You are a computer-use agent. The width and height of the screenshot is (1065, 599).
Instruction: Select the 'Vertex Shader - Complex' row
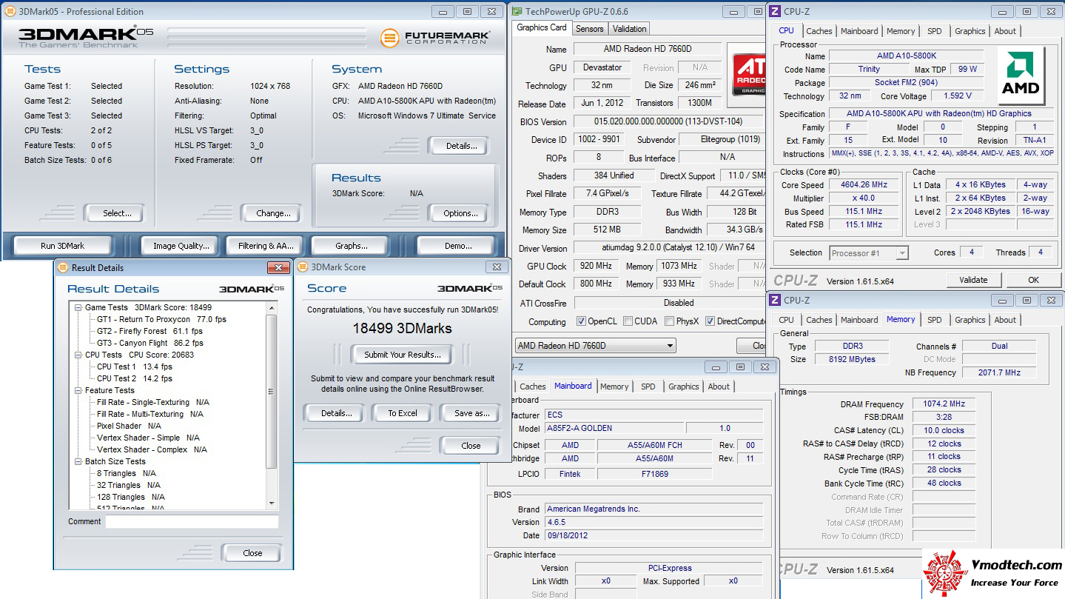click(x=152, y=449)
